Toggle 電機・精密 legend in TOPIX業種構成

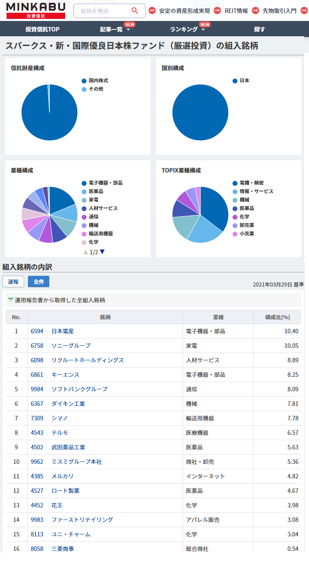tap(248, 183)
